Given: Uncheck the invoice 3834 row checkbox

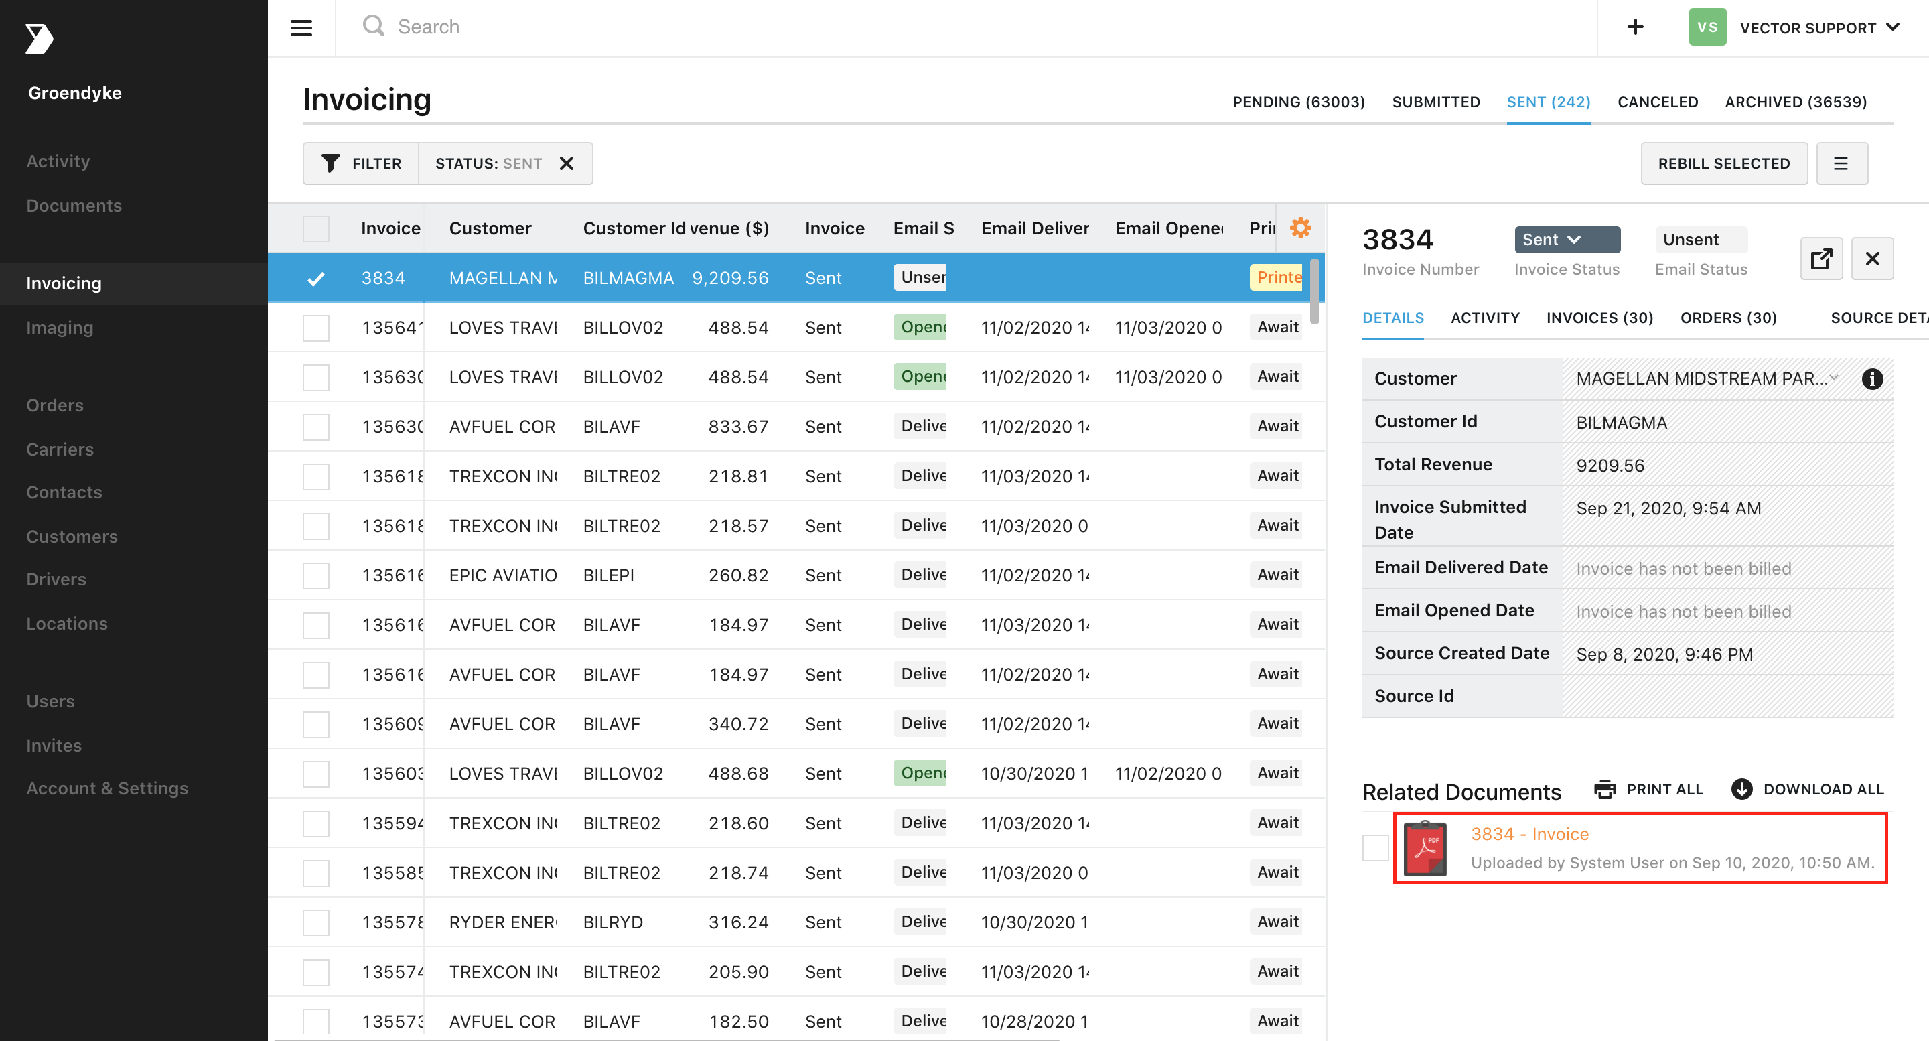Looking at the screenshot, I should click(316, 279).
